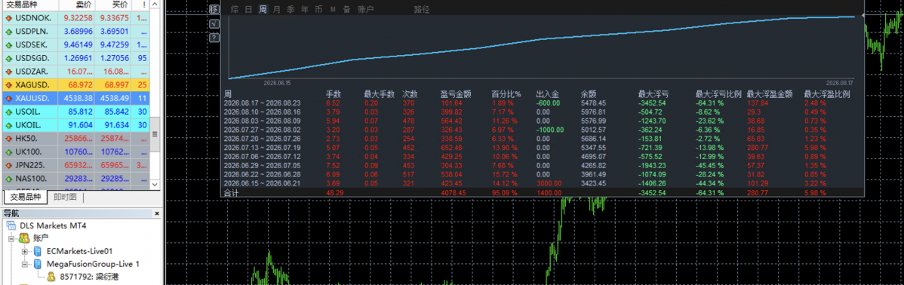Click the 合计 total row label
The width and height of the screenshot is (904, 285).
point(231,193)
